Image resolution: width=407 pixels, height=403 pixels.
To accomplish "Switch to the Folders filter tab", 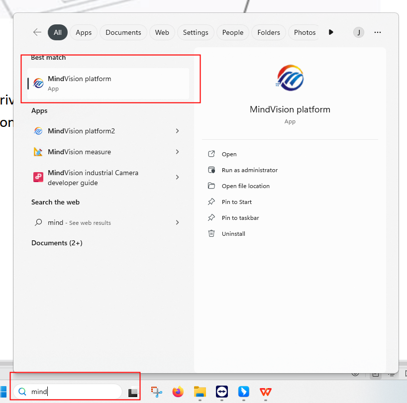I will 269,32.
